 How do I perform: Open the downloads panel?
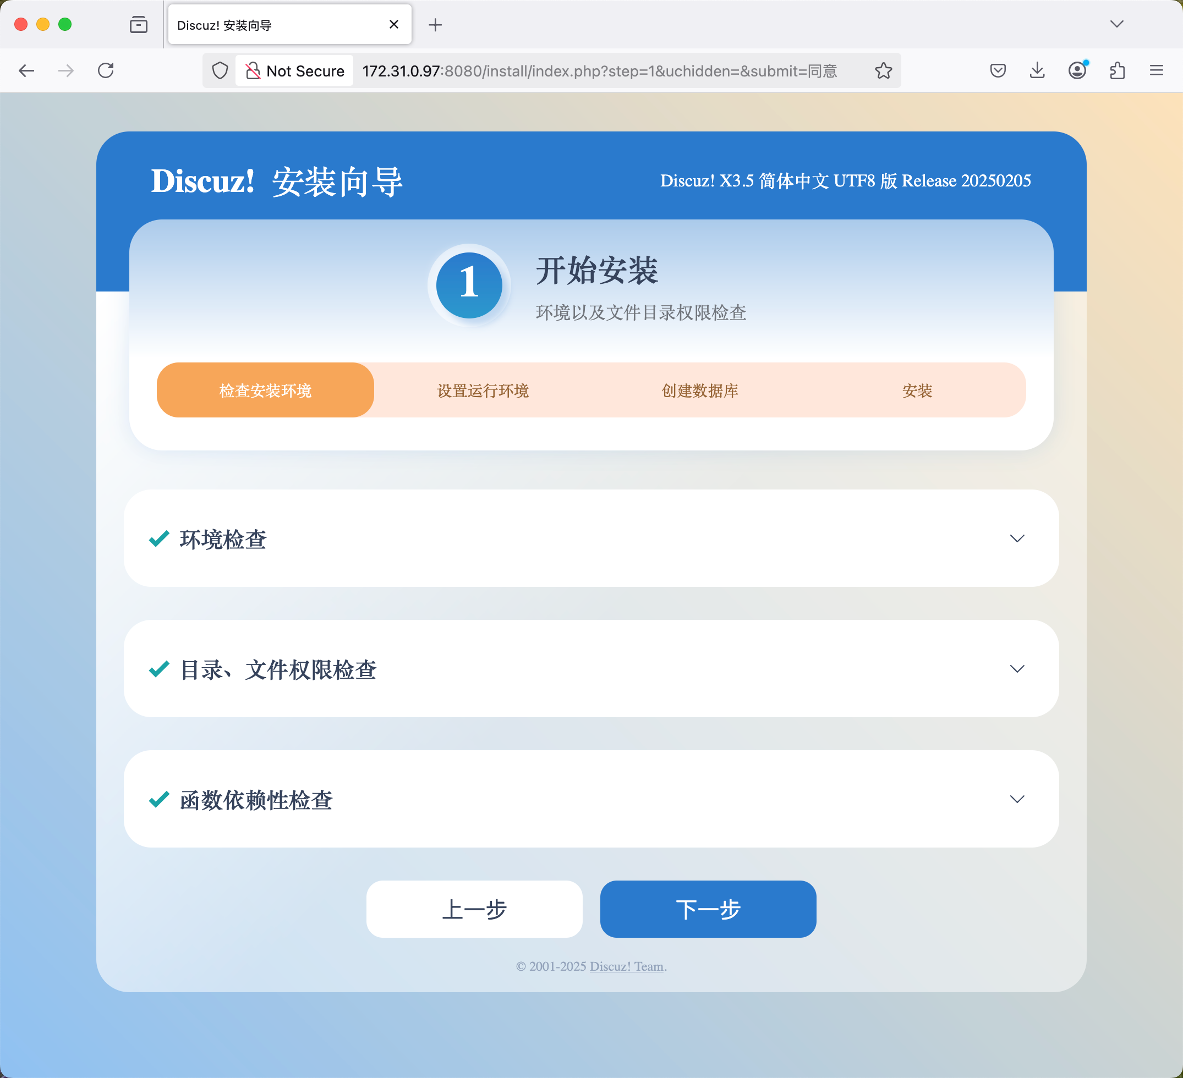(x=1037, y=71)
